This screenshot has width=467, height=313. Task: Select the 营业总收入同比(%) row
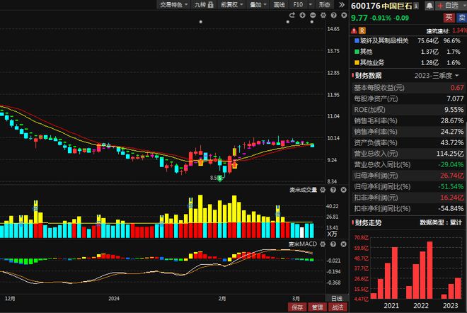point(408,164)
